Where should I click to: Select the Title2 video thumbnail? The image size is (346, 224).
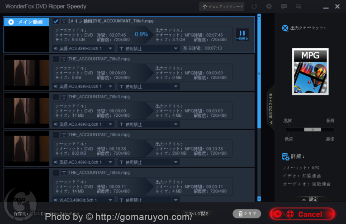pyautogui.click(x=27, y=73)
